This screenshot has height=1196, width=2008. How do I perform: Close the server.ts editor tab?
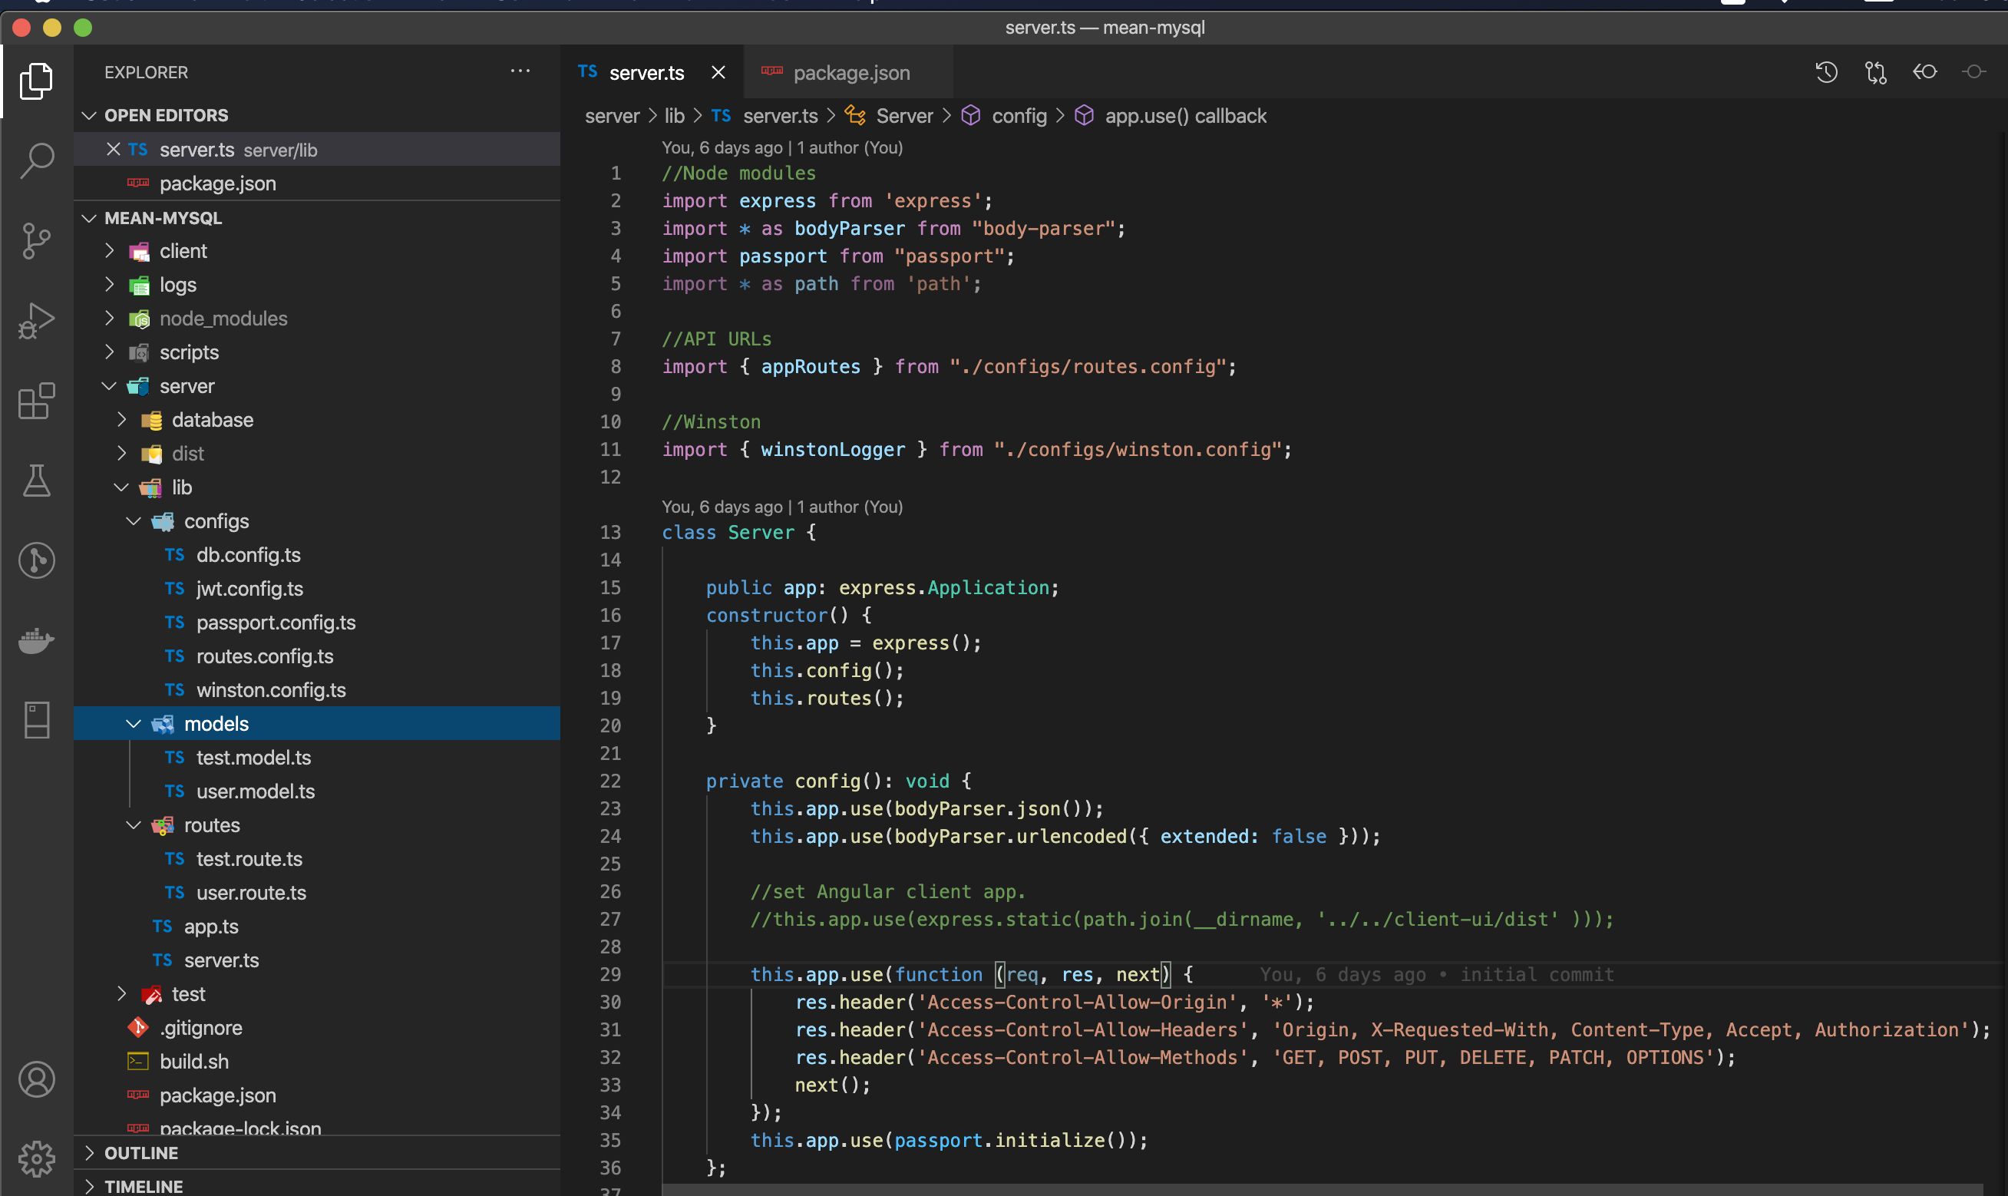718,72
